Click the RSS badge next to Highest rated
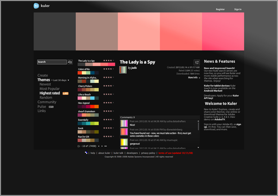 65,93
